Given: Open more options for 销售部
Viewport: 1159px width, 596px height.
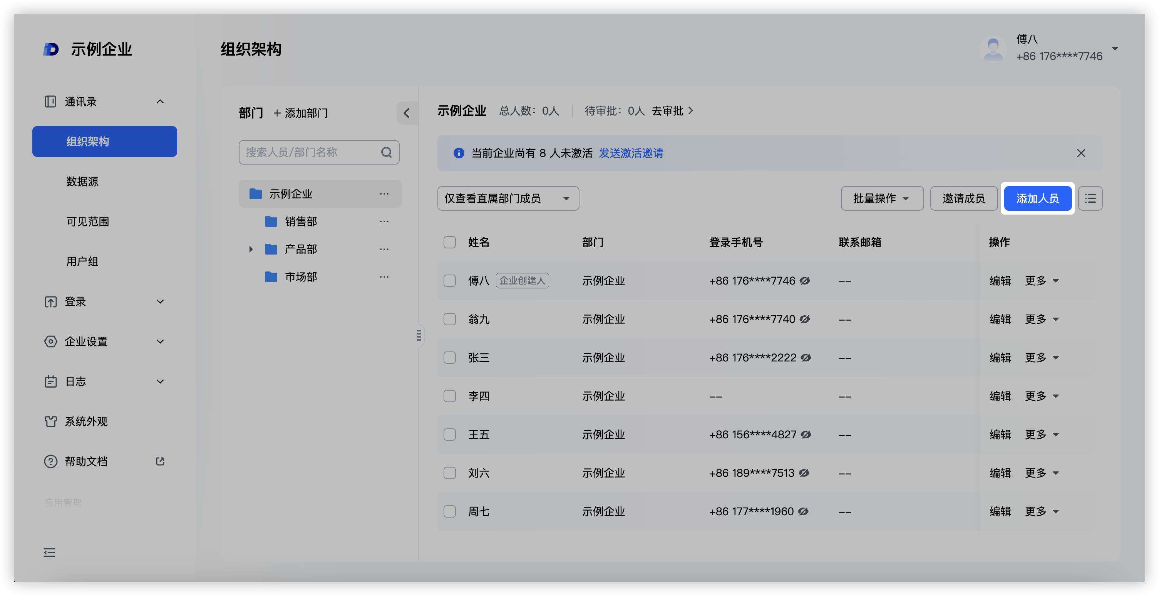Looking at the screenshot, I should 384,221.
